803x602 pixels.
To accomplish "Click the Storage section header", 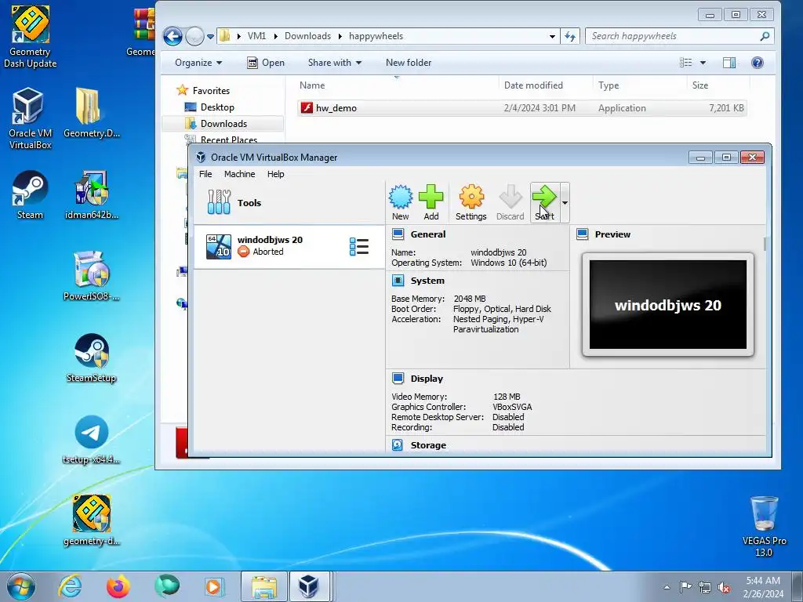I will click(x=428, y=445).
